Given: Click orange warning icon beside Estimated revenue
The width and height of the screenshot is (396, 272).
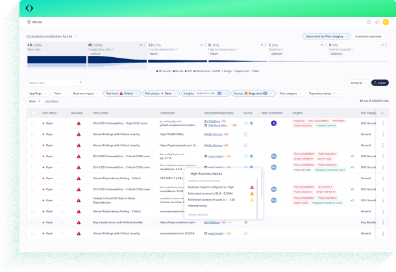Looking at the screenshot, I should 252,193.
